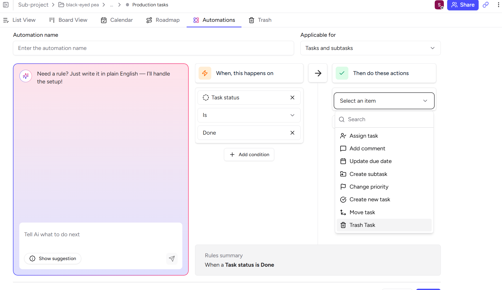Open the three-dot more options menu

tap(498, 5)
